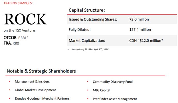Select the FRA: RR0 symbol
Viewport: 178px width, 103px height.
(x=11, y=43)
